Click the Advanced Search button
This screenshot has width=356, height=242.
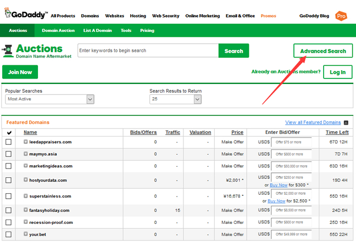323,51
